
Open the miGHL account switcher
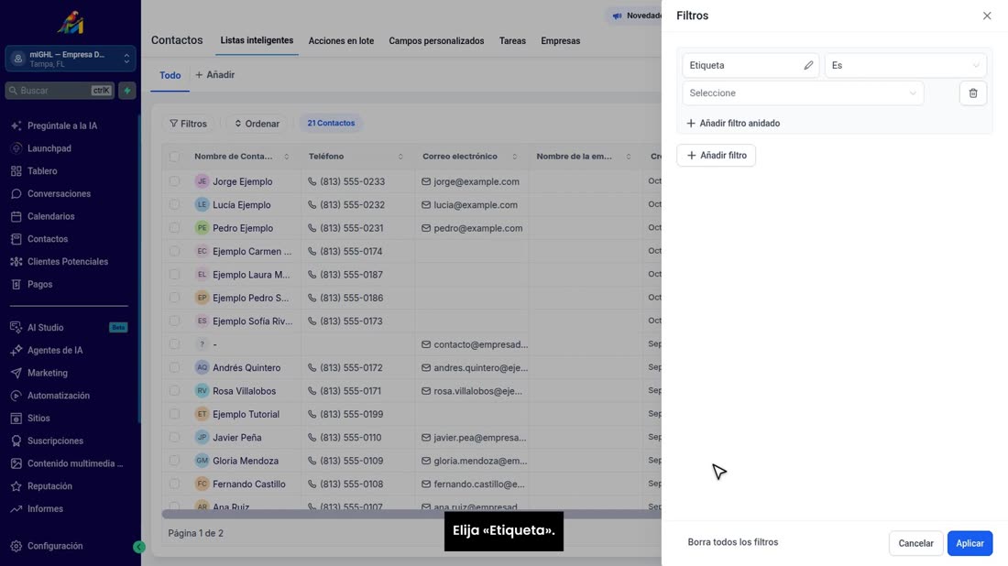pos(71,60)
